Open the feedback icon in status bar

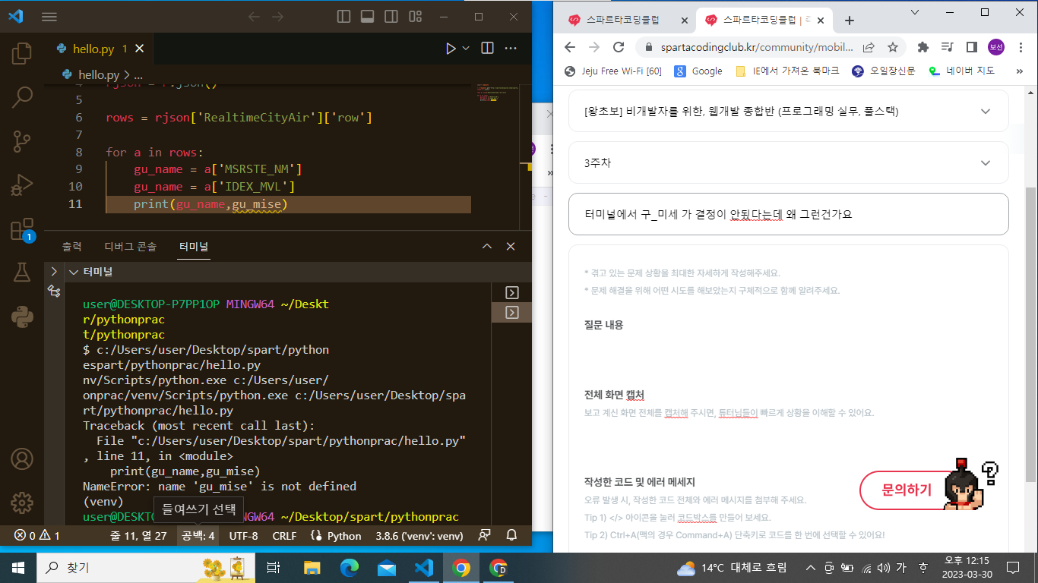pyautogui.click(x=485, y=535)
